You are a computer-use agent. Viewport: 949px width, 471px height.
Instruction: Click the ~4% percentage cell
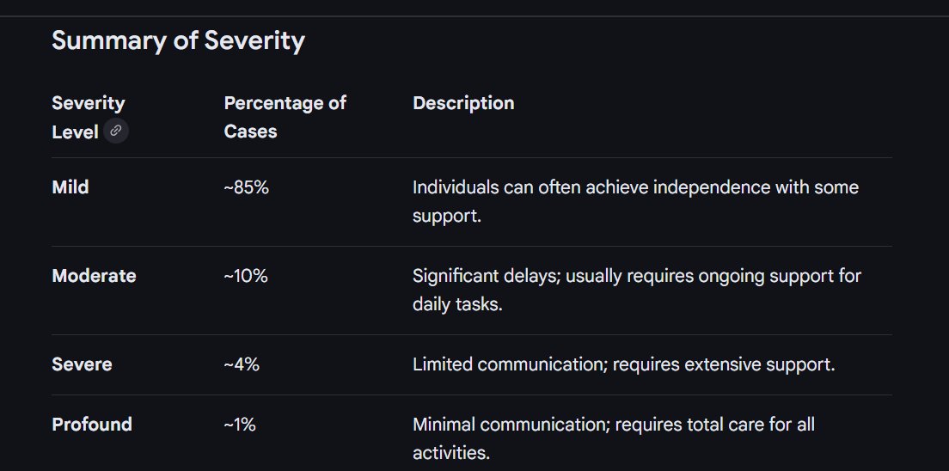click(x=242, y=364)
